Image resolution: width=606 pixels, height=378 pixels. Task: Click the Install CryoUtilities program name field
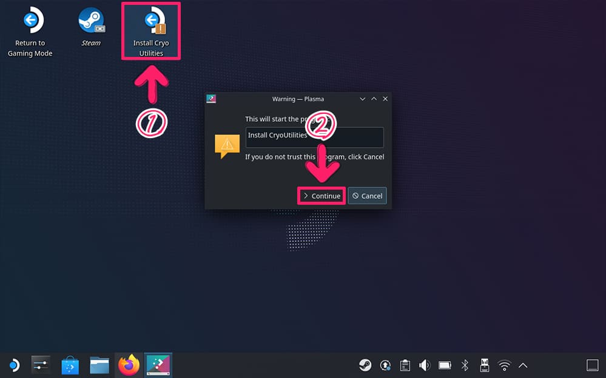pos(315,137)
